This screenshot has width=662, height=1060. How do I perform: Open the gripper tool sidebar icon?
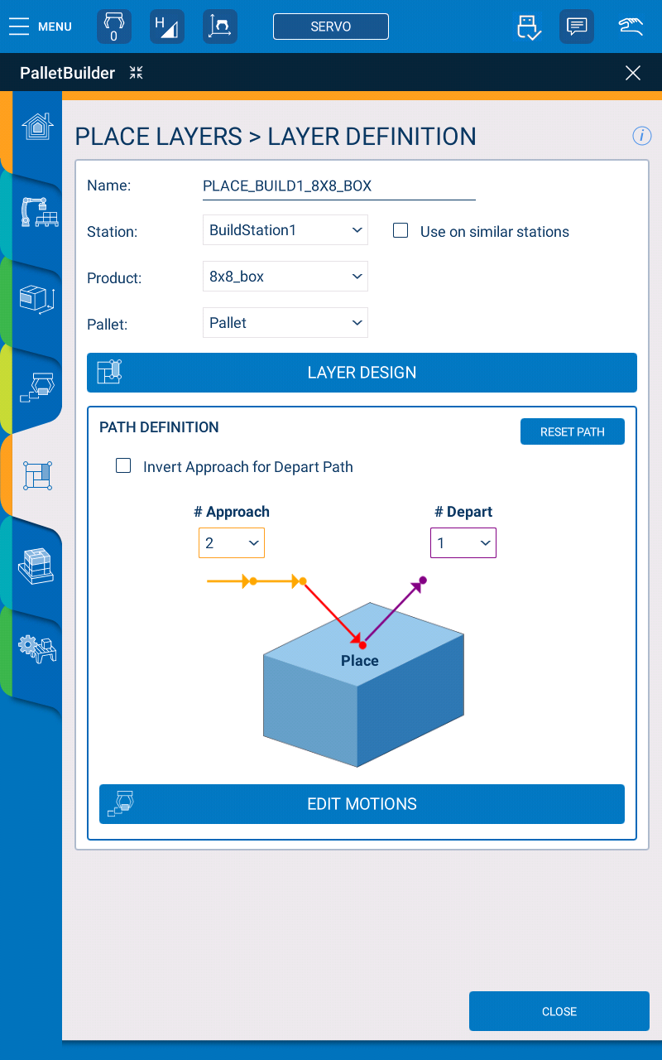tap(37, 387)
